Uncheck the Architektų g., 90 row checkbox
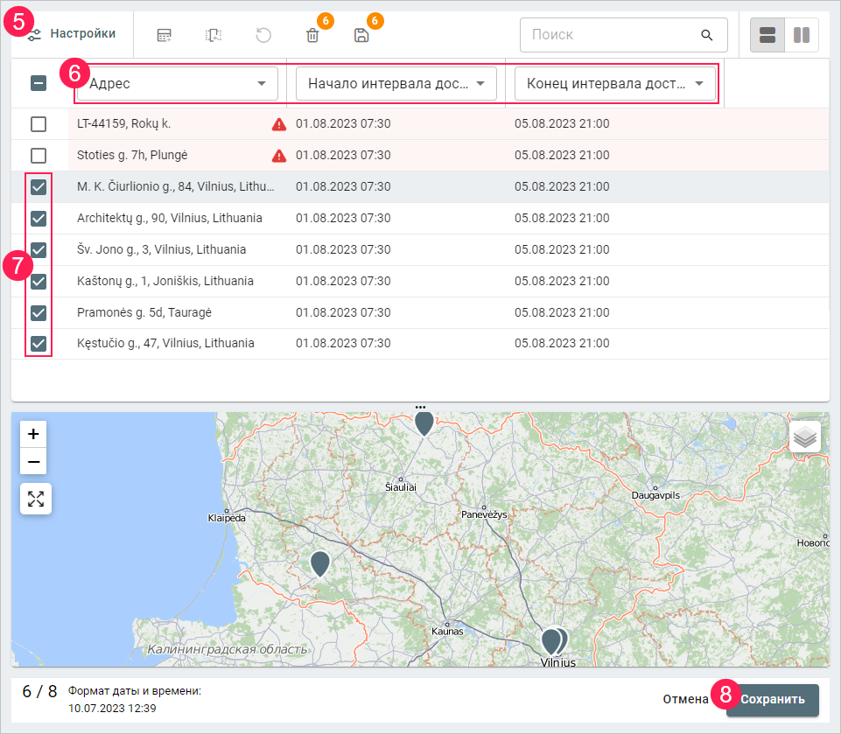The width and height of the screenshot is (841, 734). [39, 219]
